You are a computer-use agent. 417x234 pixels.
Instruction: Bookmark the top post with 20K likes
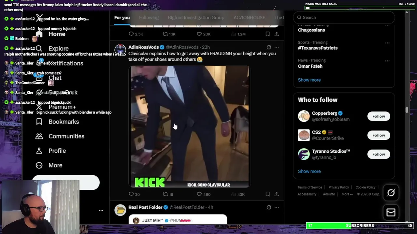267,34
